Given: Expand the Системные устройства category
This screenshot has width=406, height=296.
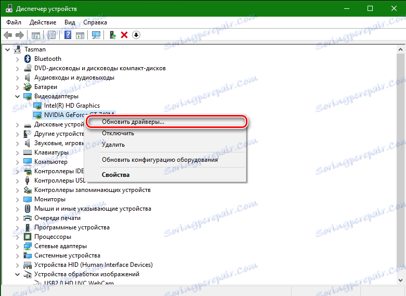Looking at the screenshot, I should [17, 255].
